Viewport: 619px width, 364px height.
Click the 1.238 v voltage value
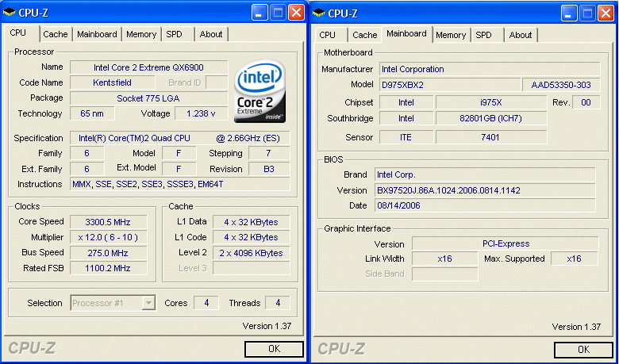point(202,113)
